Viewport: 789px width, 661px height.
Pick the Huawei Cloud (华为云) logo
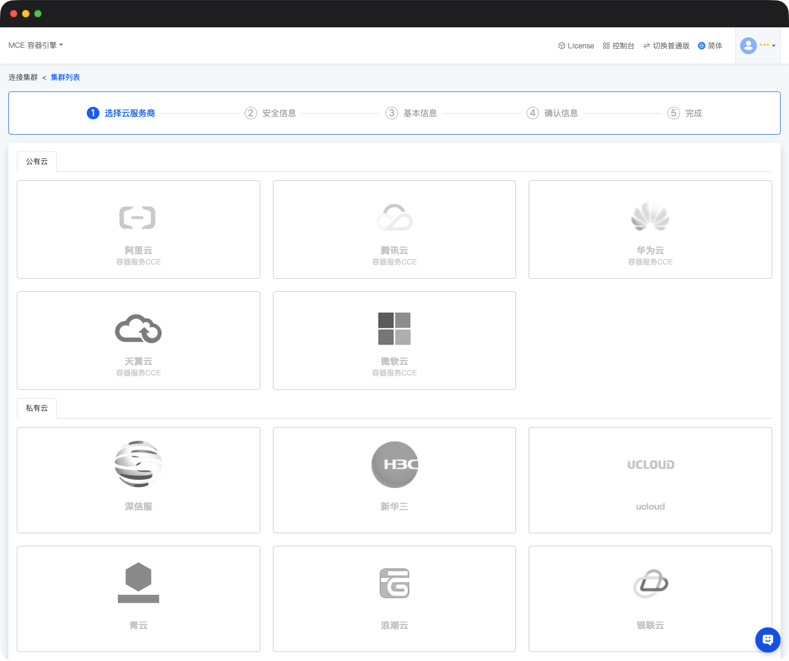click(x=650, y=218)
